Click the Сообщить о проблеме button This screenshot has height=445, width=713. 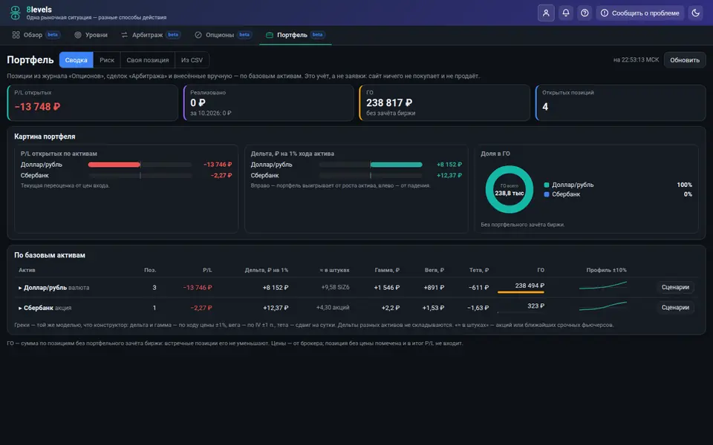coord(640,13)
